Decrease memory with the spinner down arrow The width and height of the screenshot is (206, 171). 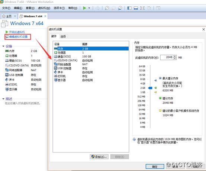175,59
